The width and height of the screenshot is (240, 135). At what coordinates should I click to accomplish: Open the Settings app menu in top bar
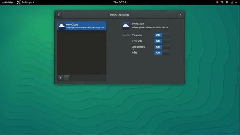coord(25,3)
